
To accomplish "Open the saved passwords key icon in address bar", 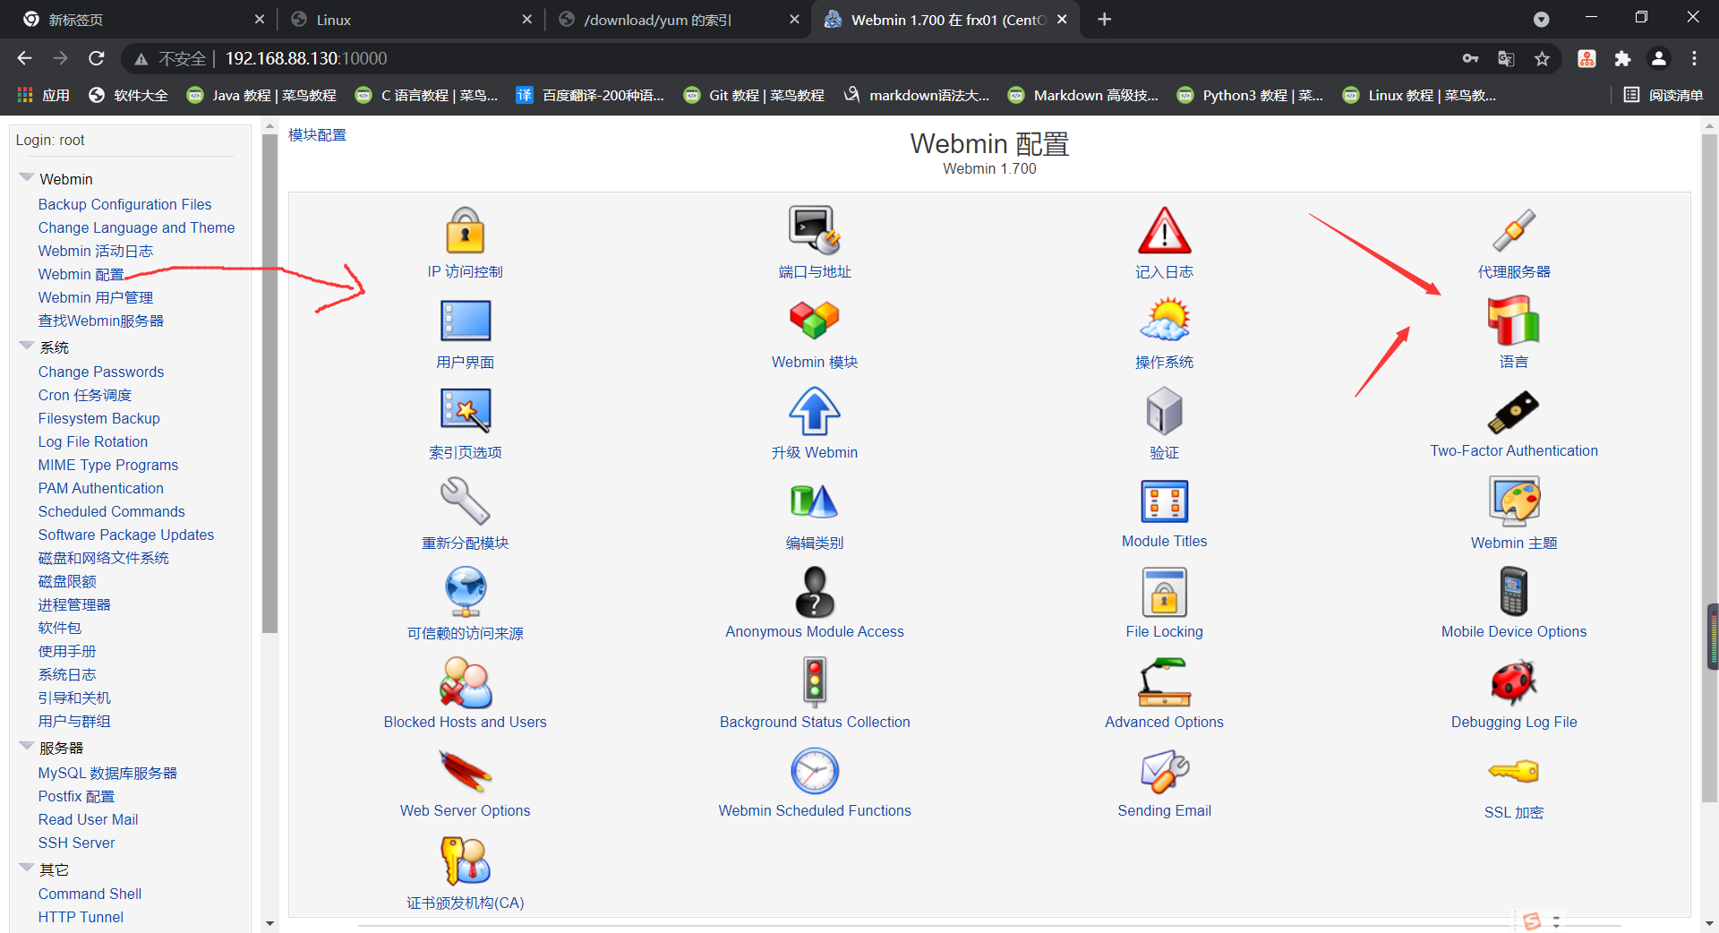I will coord(1470,58).
